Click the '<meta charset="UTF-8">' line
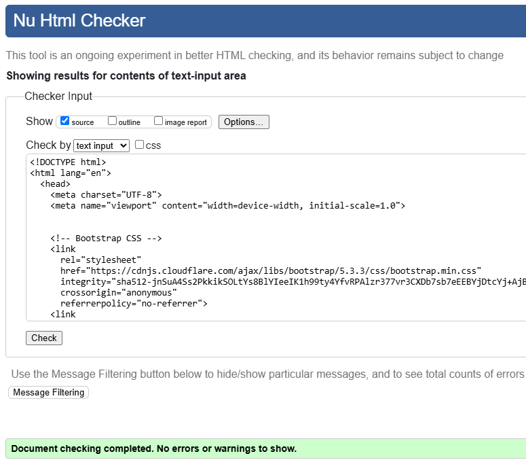The height and width of the screenshot is (460, 526). click(x=106, y=195)
